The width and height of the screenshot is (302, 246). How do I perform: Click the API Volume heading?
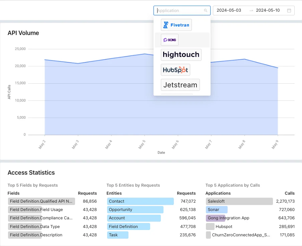pos(23,33)
